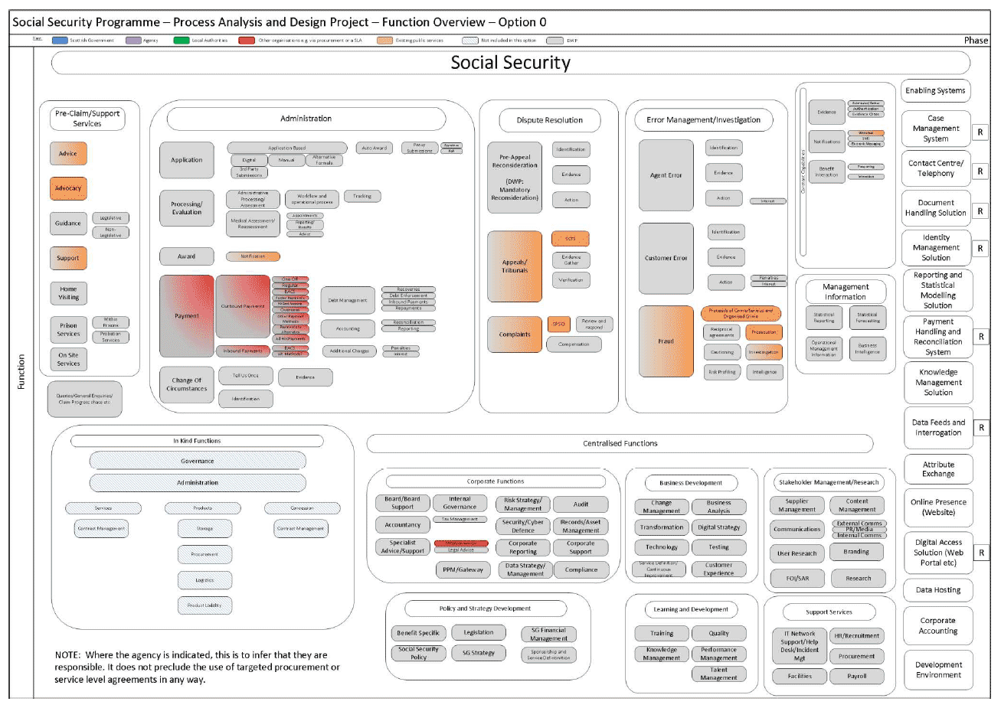The height and width of the screenshot is (708, 1001).
Task: Click the Risk Profiling box
Action: click(x=721, y=372)
